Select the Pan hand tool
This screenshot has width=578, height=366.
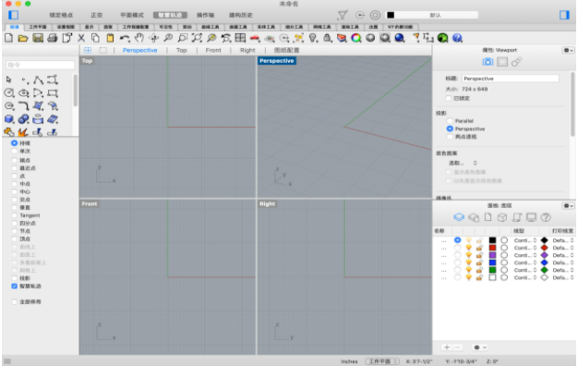139,38
